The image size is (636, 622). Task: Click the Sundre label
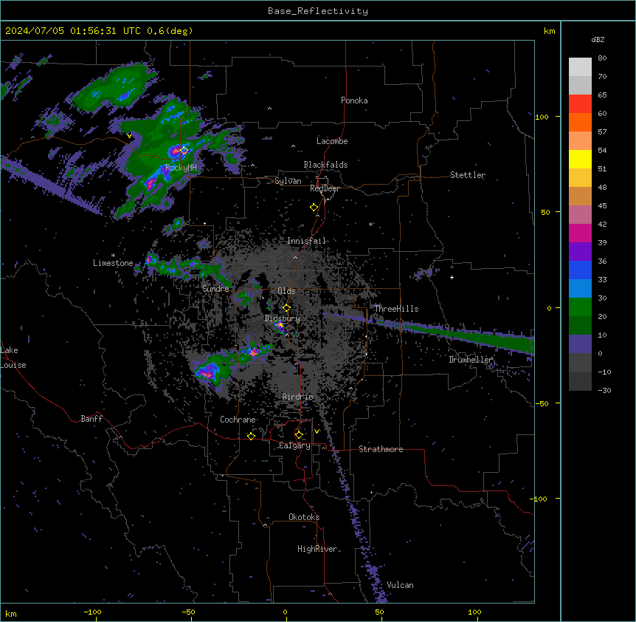[x=215, y=289]
